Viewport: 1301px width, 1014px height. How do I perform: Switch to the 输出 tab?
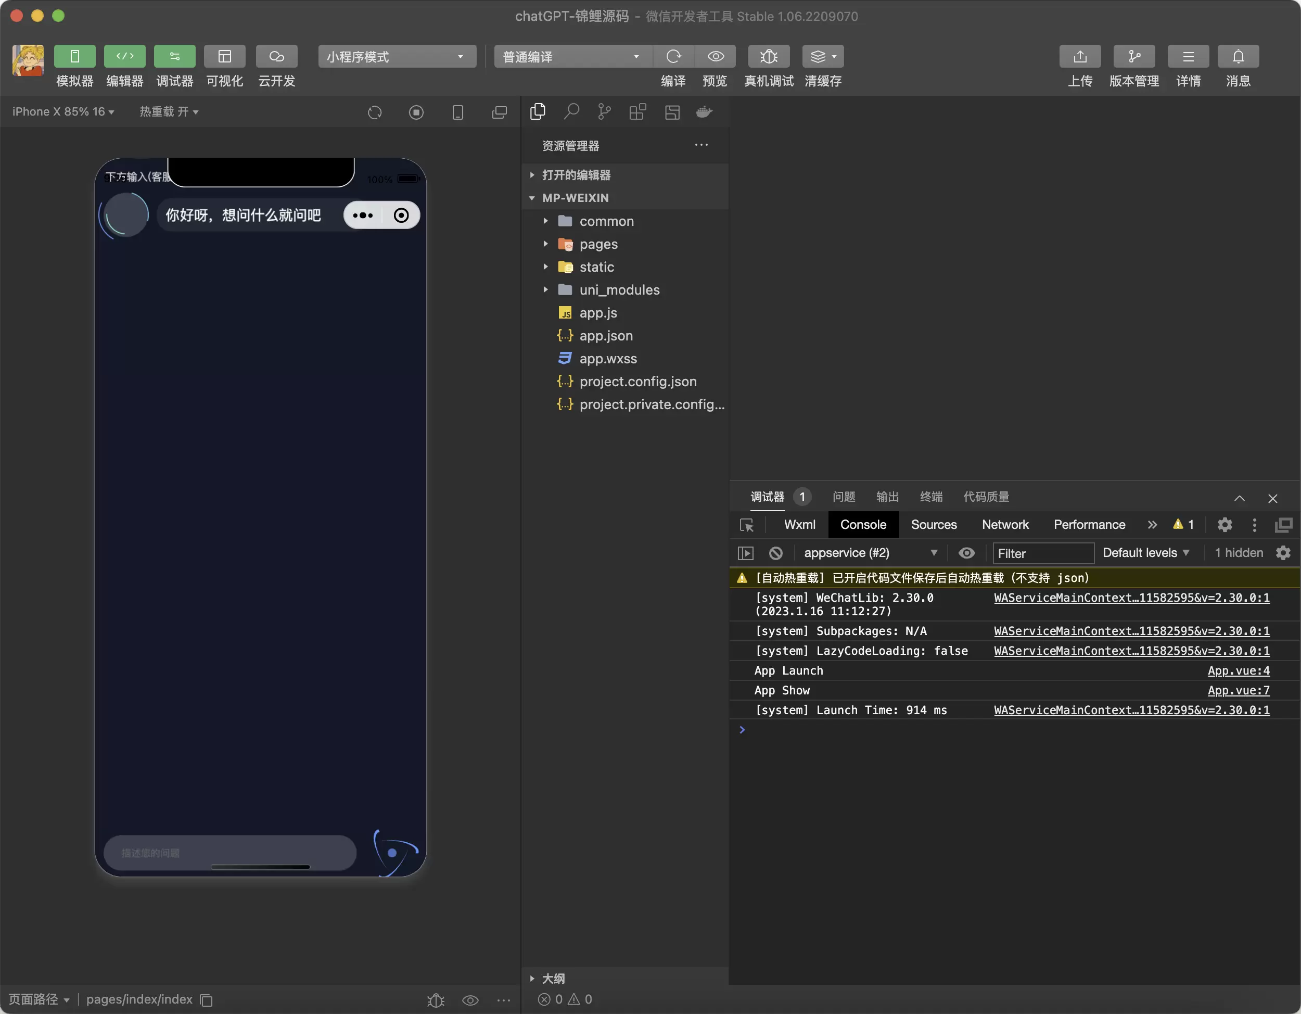coord(887,496)
